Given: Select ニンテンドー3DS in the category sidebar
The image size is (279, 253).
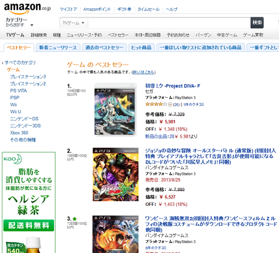Looking at the screenshot, I should coord(26,126).
